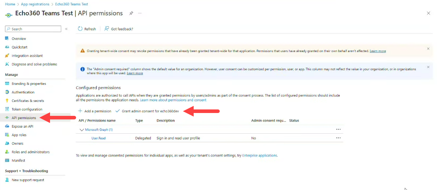Click Learn more in blue info banner
The width and height of the screenshot is (437, 190).
coord(135,73)
